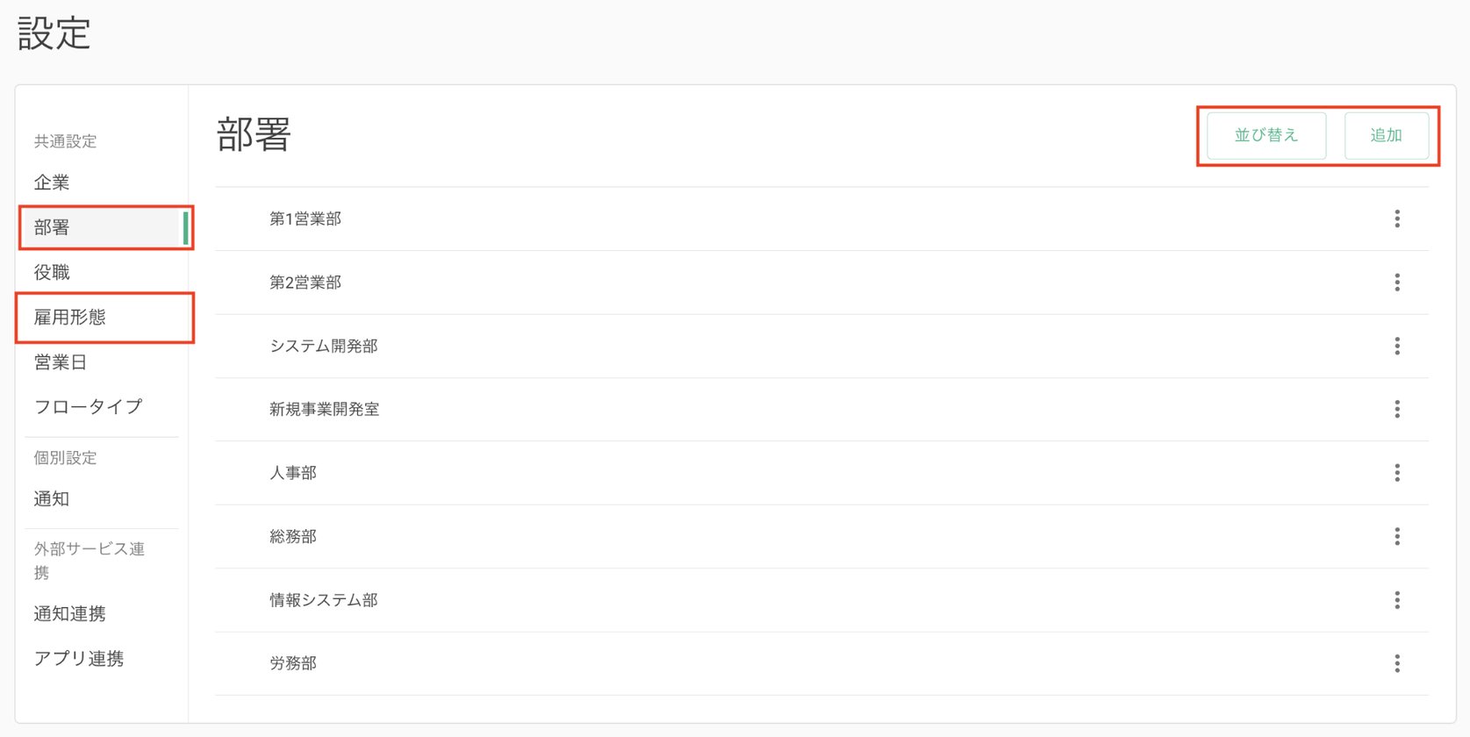The width and height of the screenshot is (1470, 737).
Task: Open フロータイプ settings
Action: point(88,406)
